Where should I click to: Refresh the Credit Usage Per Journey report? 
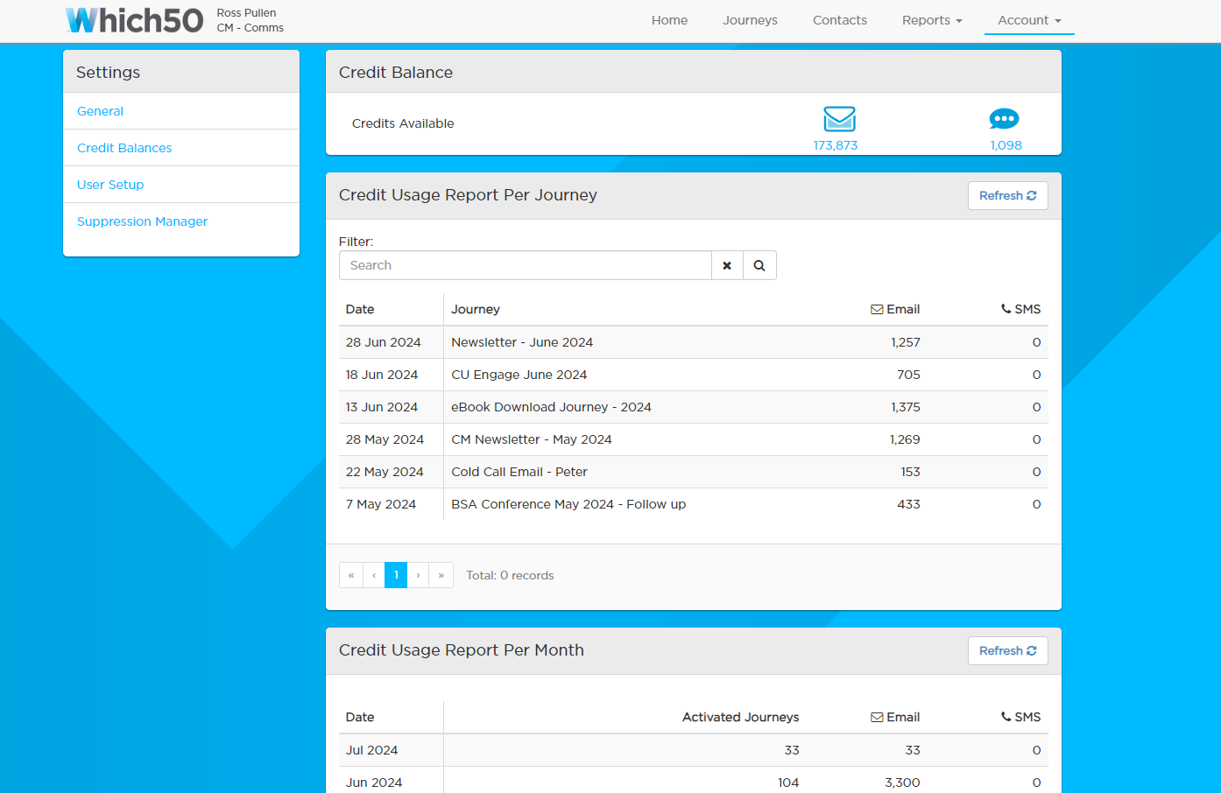1007,196
